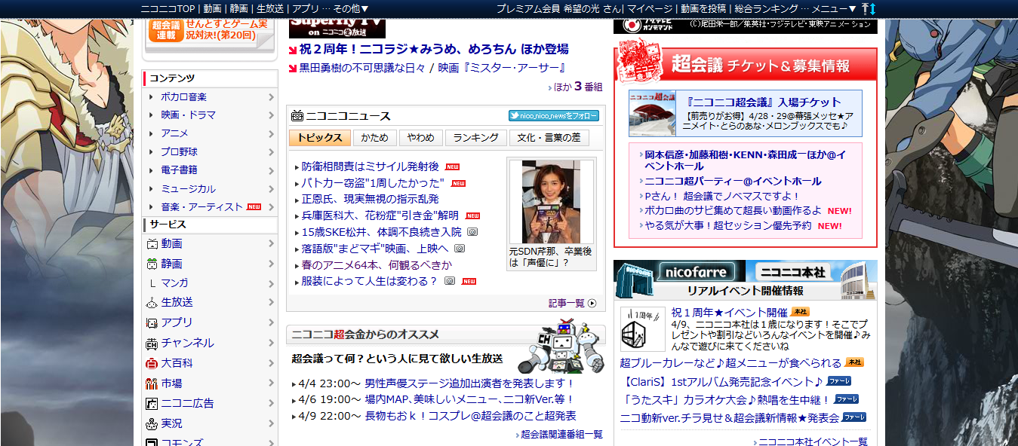Click the 市場 icon in the sidebar
This screenshot has height=446, width=1018.
click(152, 383)
